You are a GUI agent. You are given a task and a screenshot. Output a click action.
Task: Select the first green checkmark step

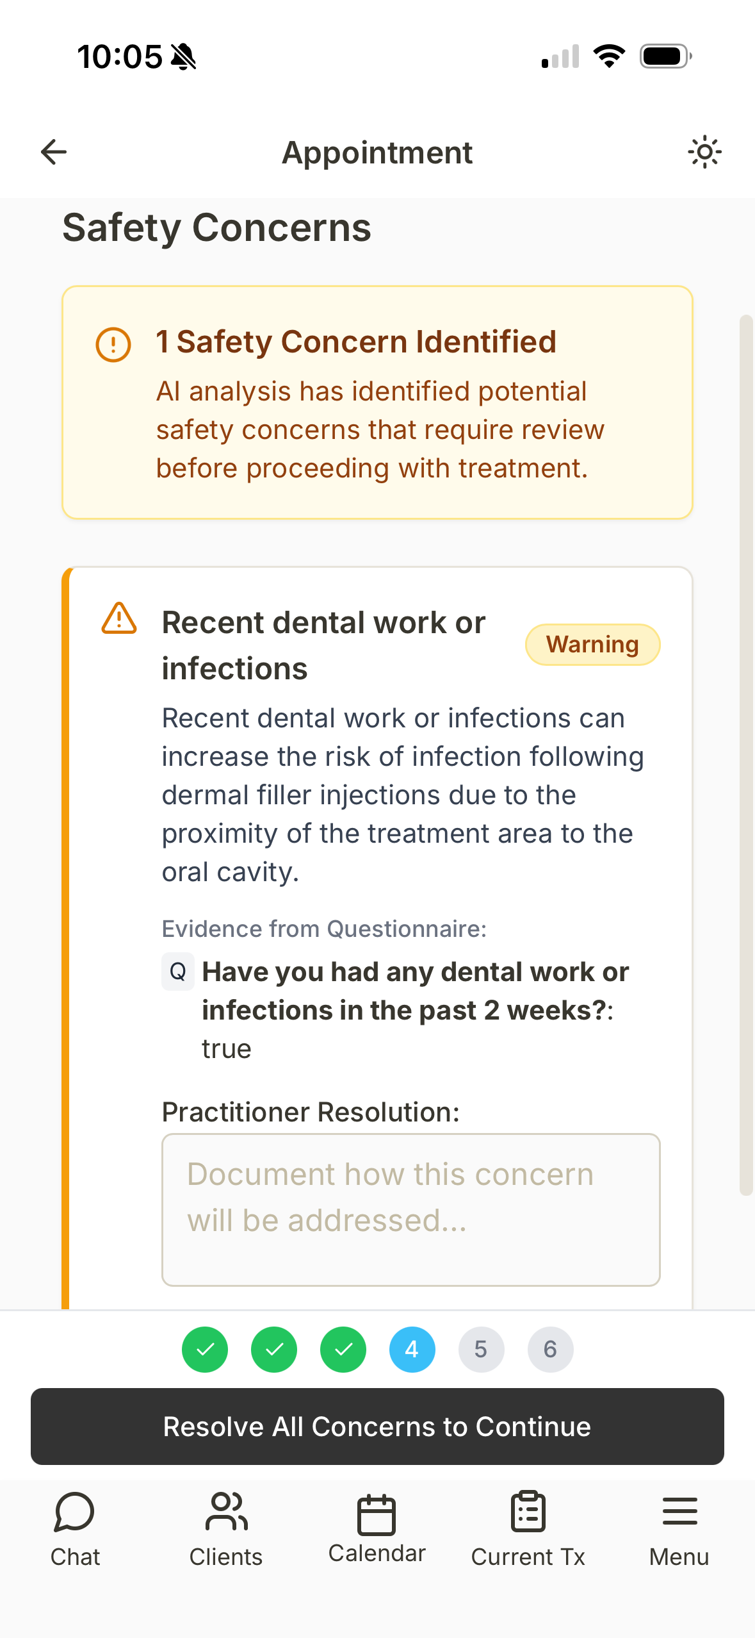(x=204, y=1349)
